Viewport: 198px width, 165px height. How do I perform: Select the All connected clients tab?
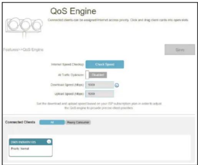pos(52,122)
